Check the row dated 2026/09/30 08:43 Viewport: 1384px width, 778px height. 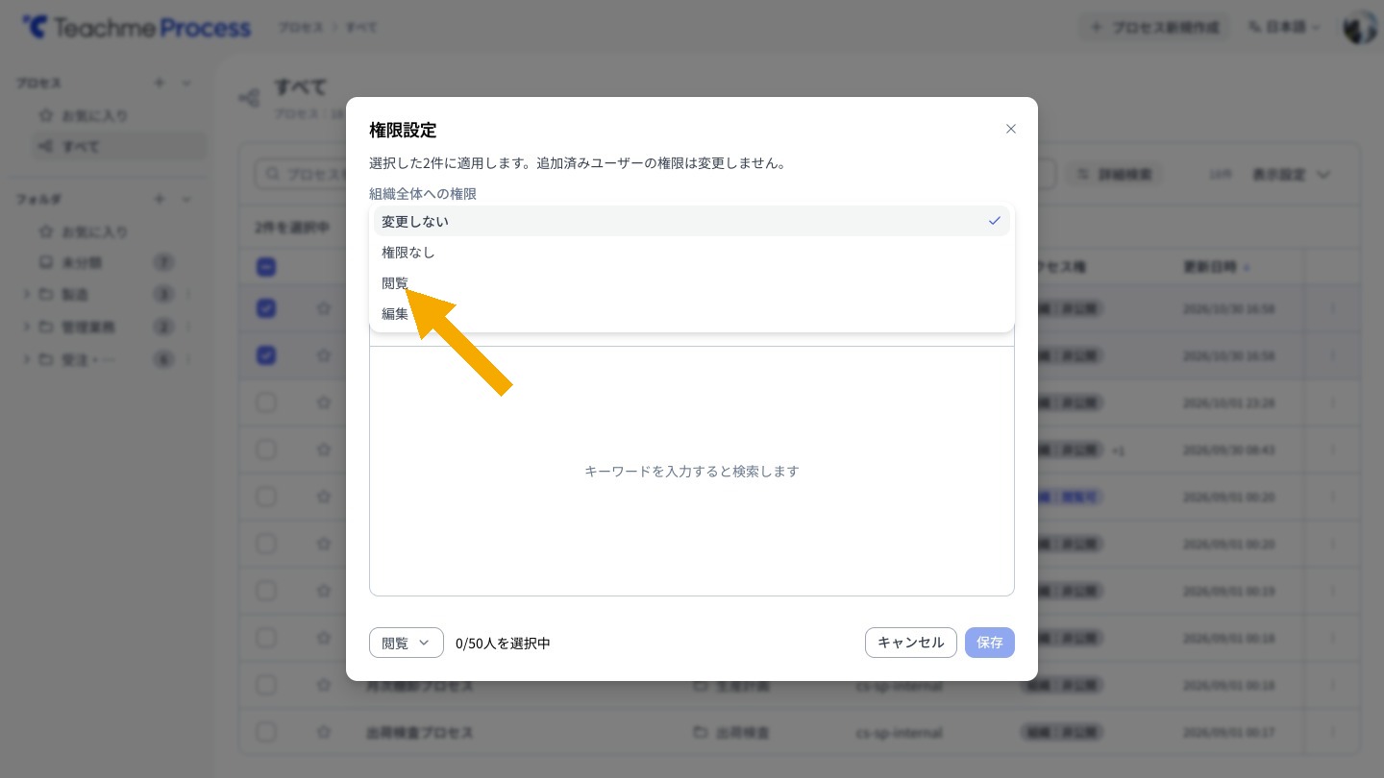266,450
